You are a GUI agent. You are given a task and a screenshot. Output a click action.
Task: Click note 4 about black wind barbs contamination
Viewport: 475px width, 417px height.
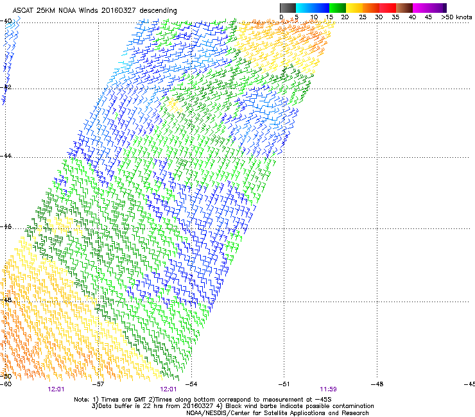(295, 406)
